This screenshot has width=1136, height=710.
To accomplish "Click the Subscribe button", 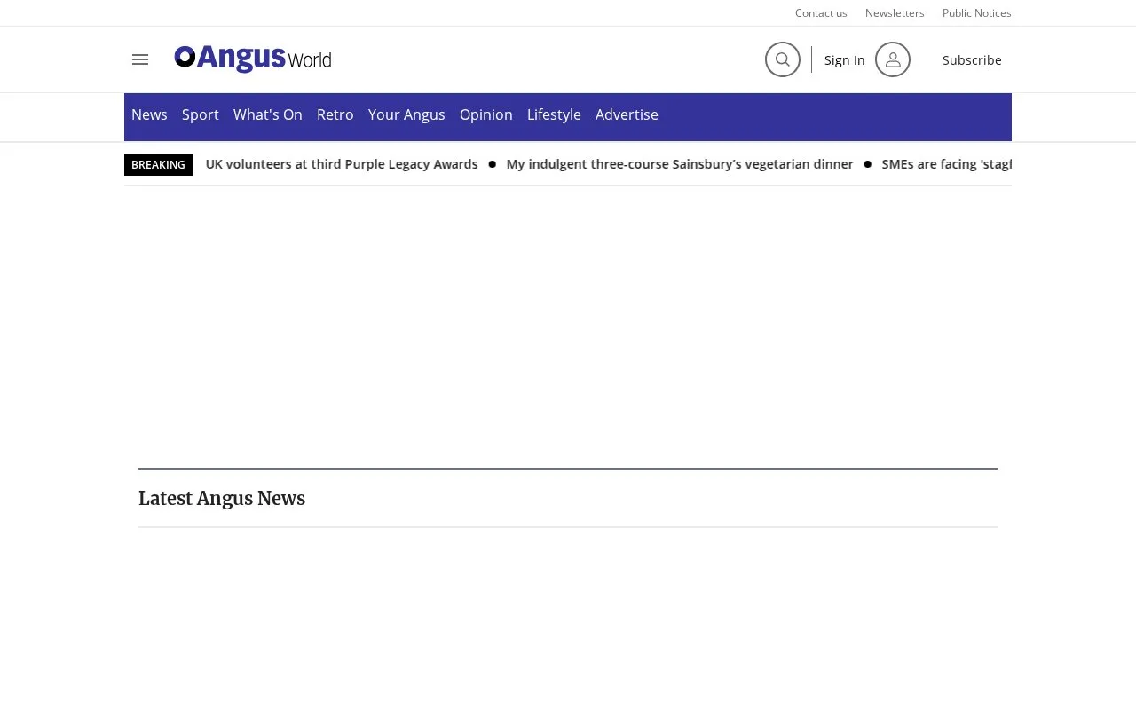I will (972, 59).
